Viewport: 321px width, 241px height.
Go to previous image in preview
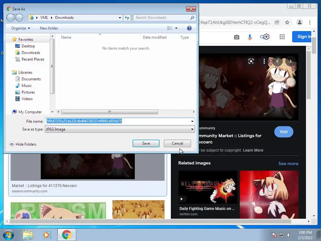pyautogui.click(x=277, y=61)
